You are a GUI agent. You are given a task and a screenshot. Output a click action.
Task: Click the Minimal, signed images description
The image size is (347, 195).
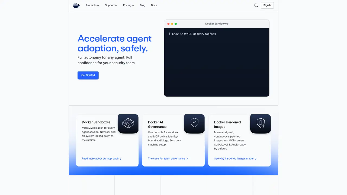pyautogui.click(x=230, y=141)
